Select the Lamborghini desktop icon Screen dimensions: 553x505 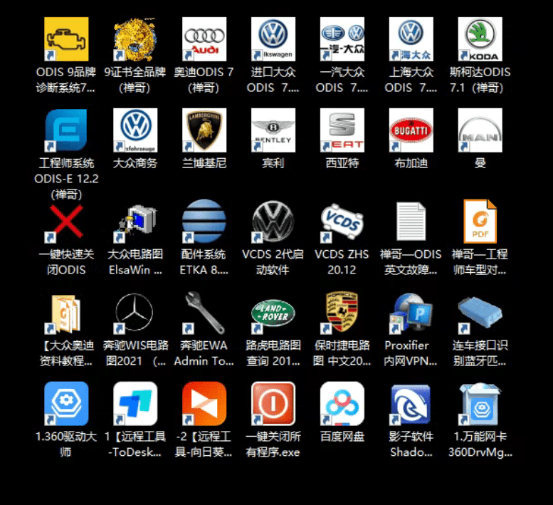[204, 131]
